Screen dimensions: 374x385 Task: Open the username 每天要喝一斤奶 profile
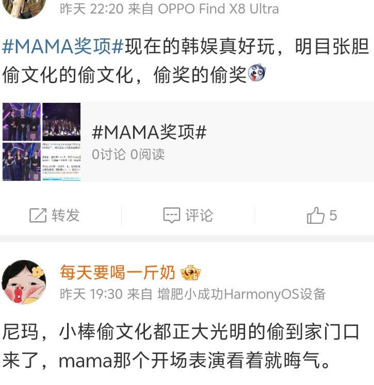(x=118, y=272)
